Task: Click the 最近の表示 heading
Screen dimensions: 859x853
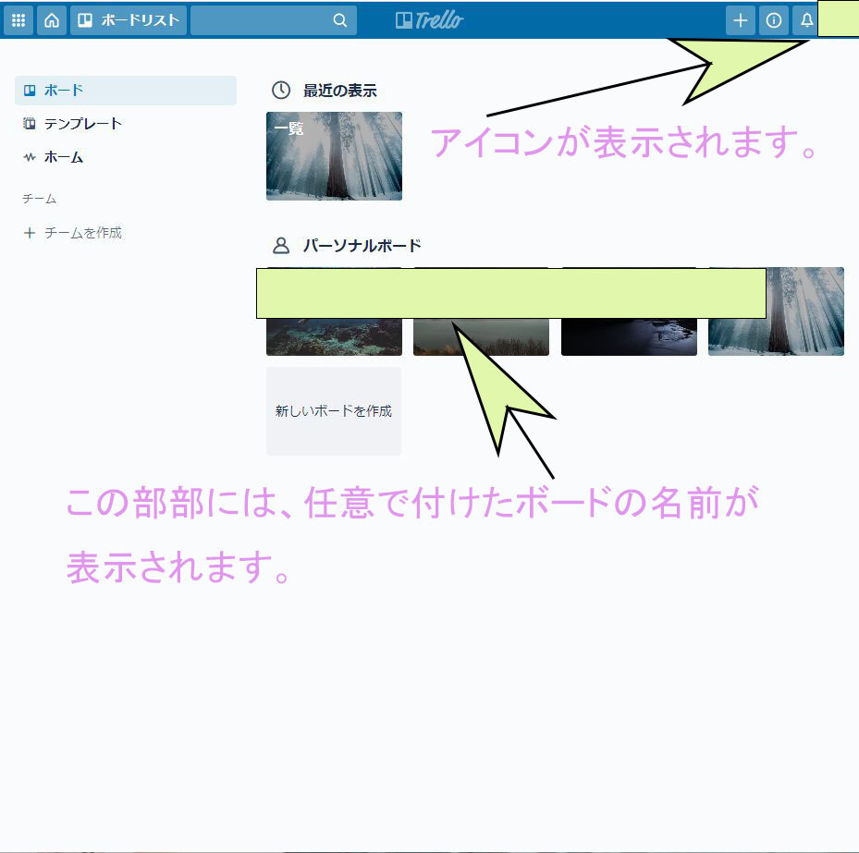Action: pyautogui.click(x=340, y=91)
